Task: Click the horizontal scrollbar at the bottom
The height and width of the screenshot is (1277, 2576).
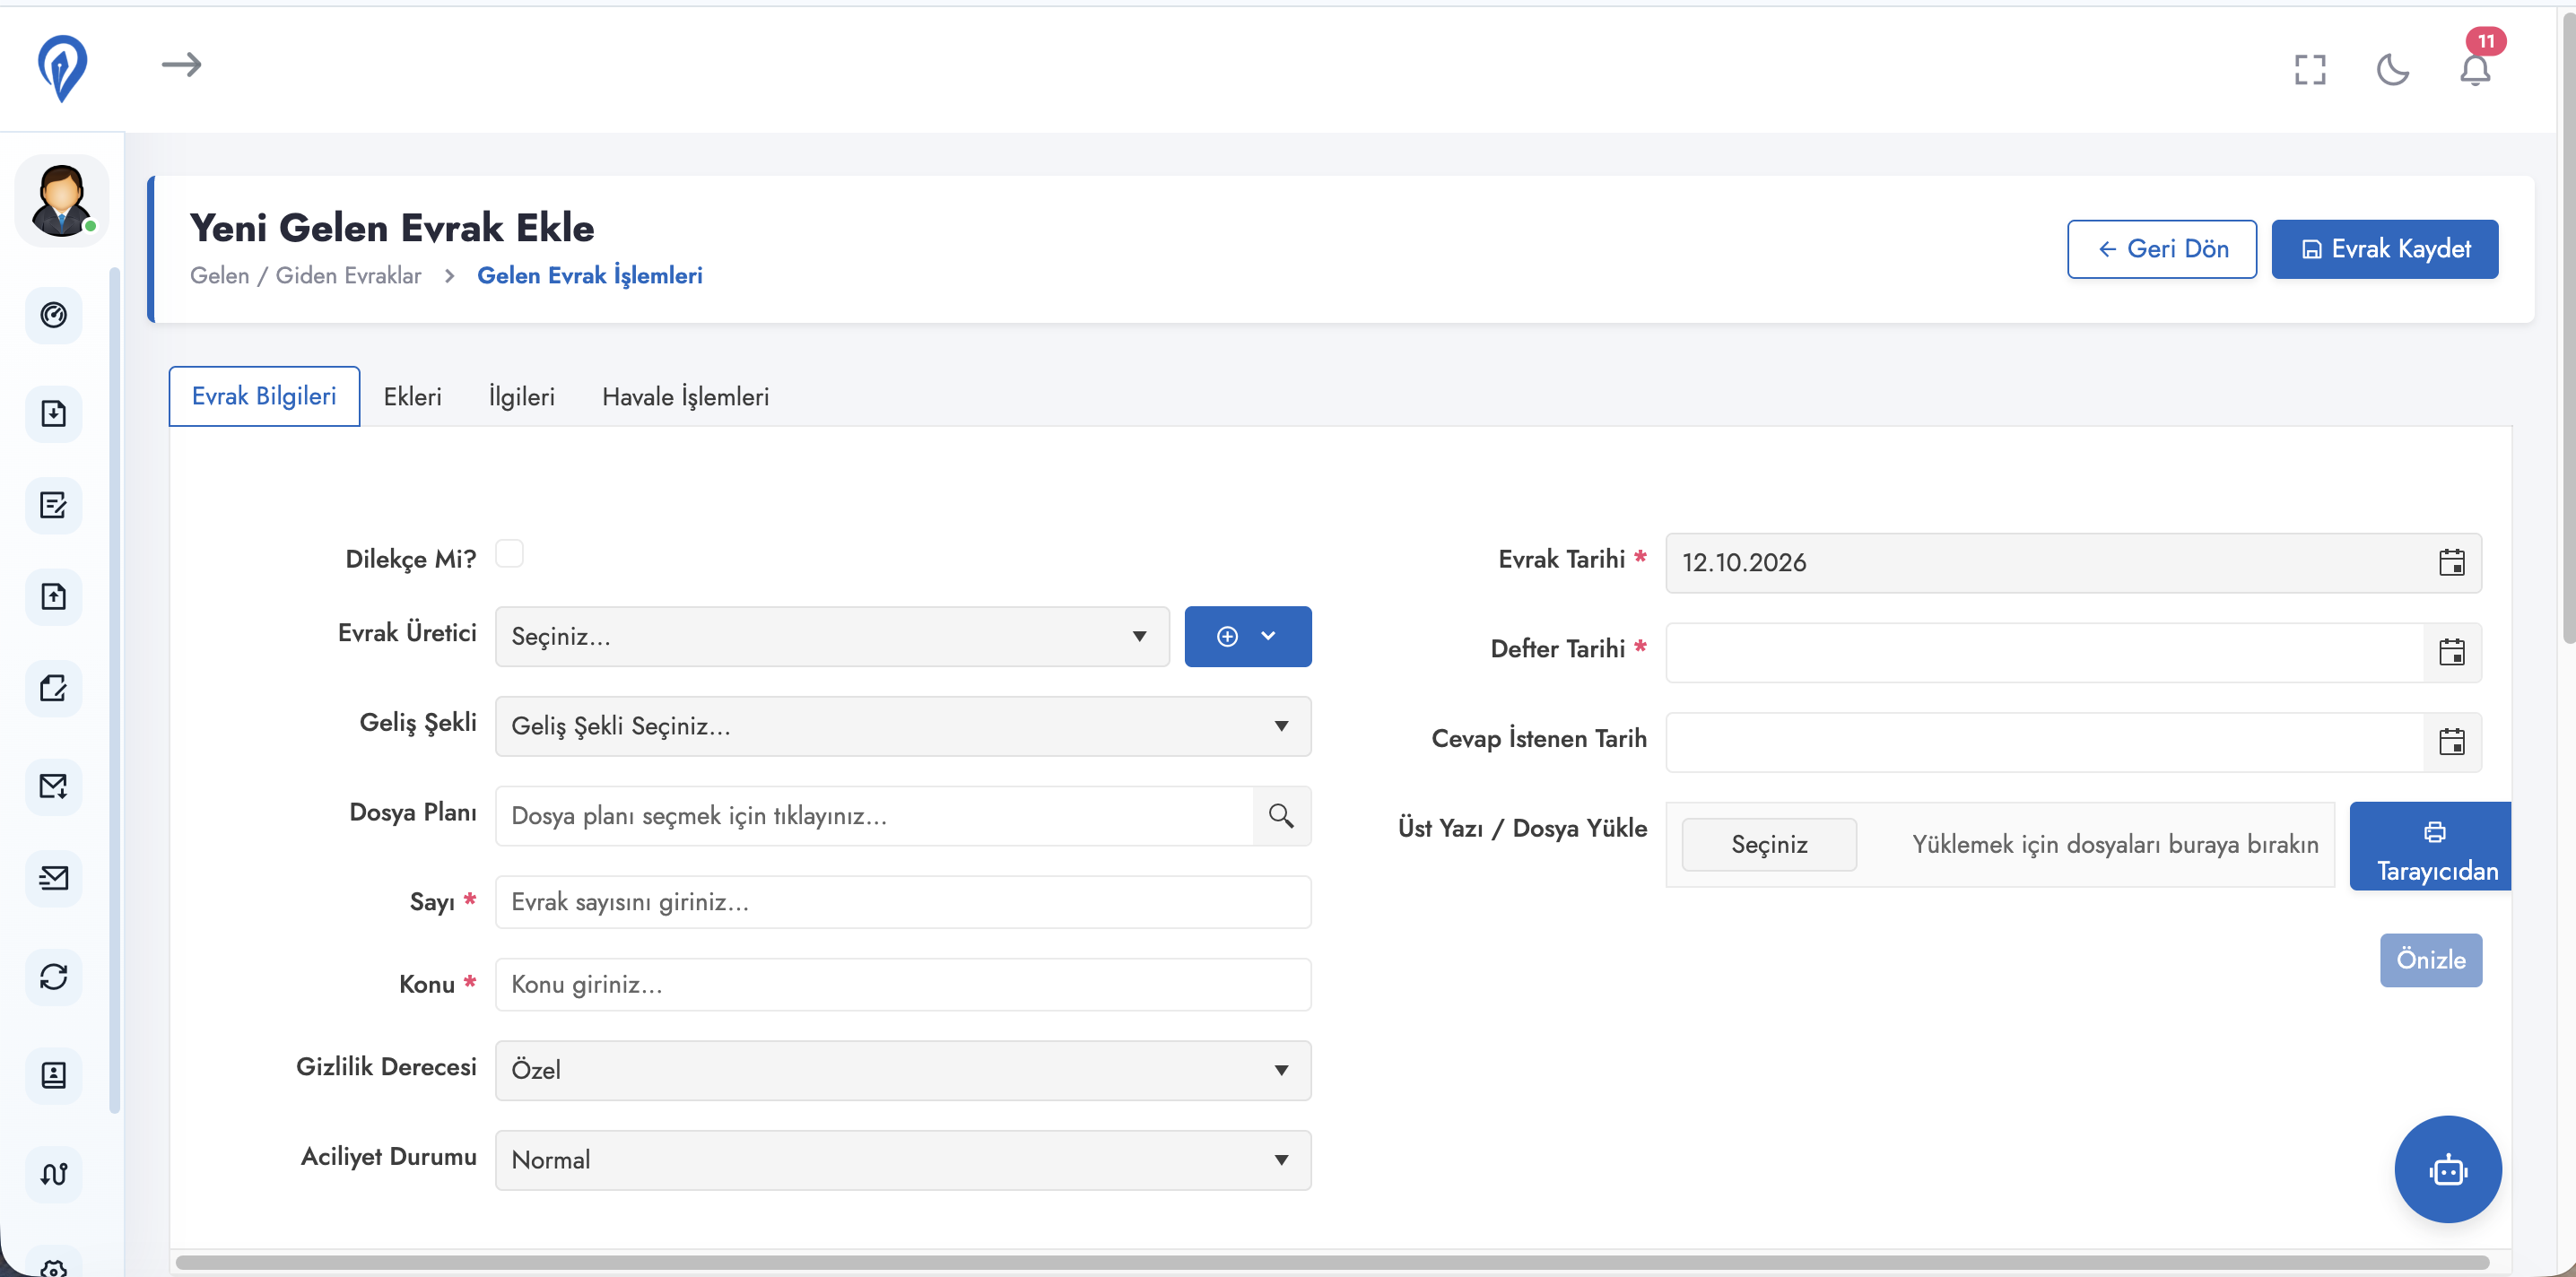Action: pos(1332,1263)
